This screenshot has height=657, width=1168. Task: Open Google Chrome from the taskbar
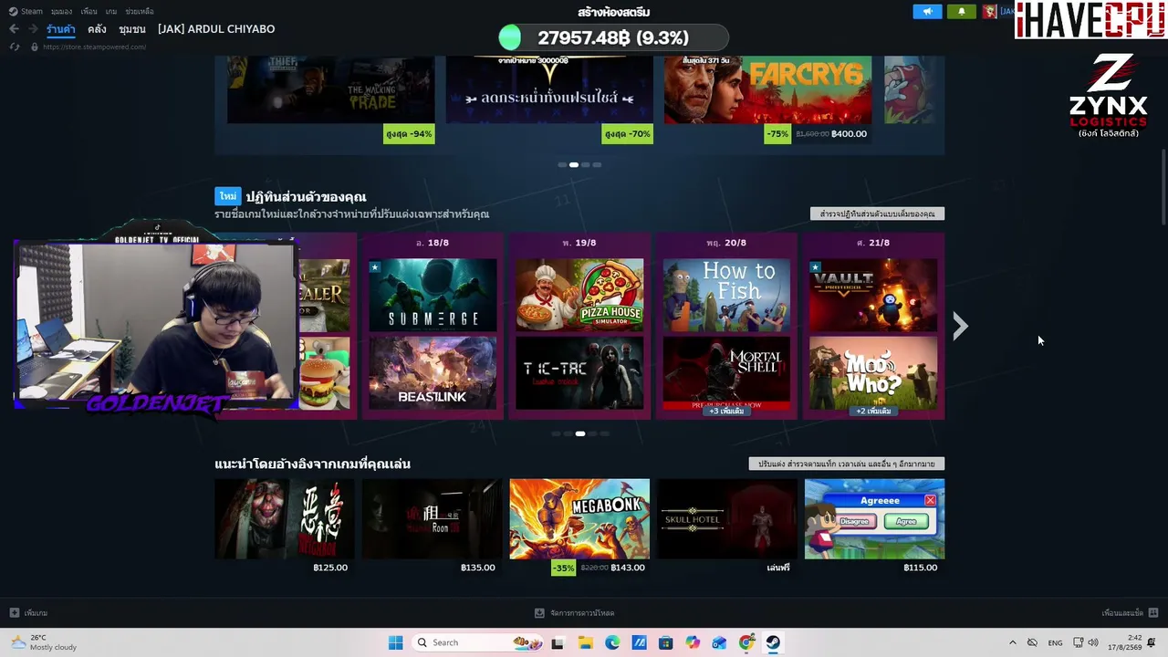pos(746,642)
